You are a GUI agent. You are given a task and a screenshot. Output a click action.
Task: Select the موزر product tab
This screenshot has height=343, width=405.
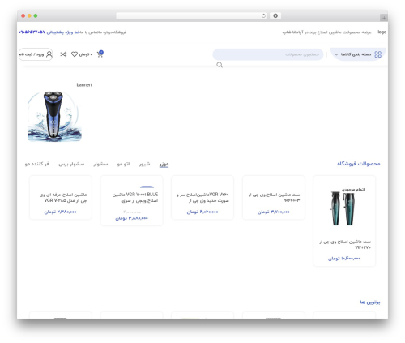click(164, 164)
